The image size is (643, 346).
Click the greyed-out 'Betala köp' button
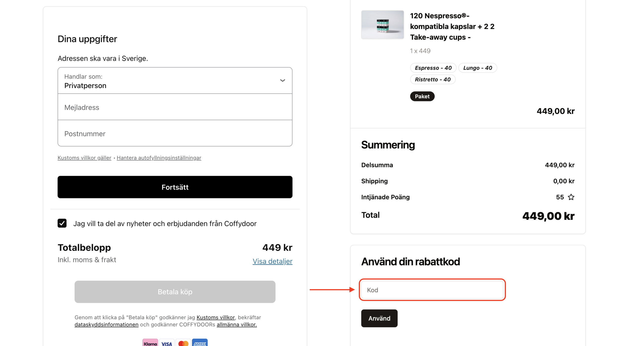click(175, 292)
